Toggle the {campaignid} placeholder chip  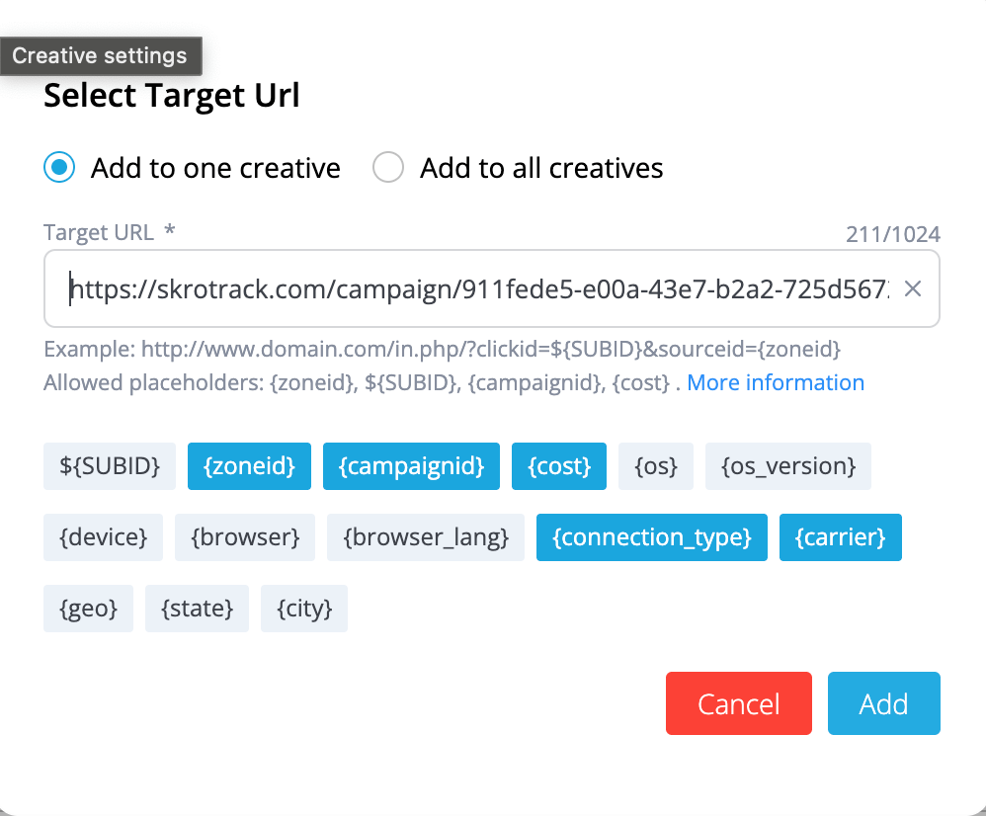point(411,466)
